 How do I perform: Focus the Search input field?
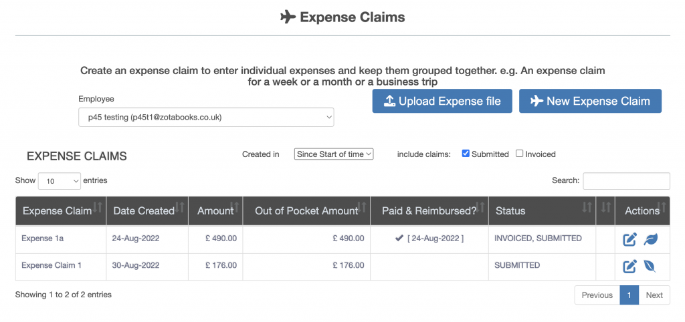coord(626,181)
